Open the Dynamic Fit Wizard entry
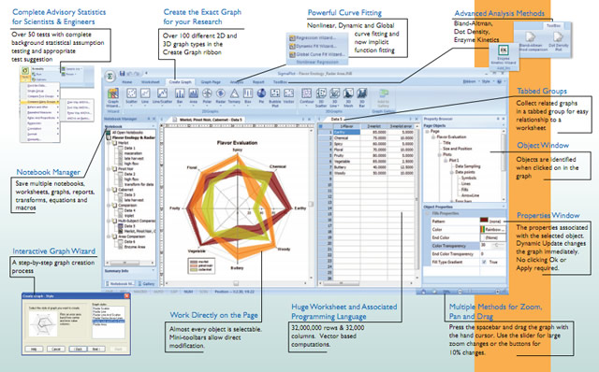The height and width of the screenshot is (372, 599). [313, 46]
